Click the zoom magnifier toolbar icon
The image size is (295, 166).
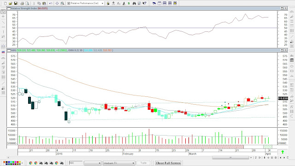62,3
